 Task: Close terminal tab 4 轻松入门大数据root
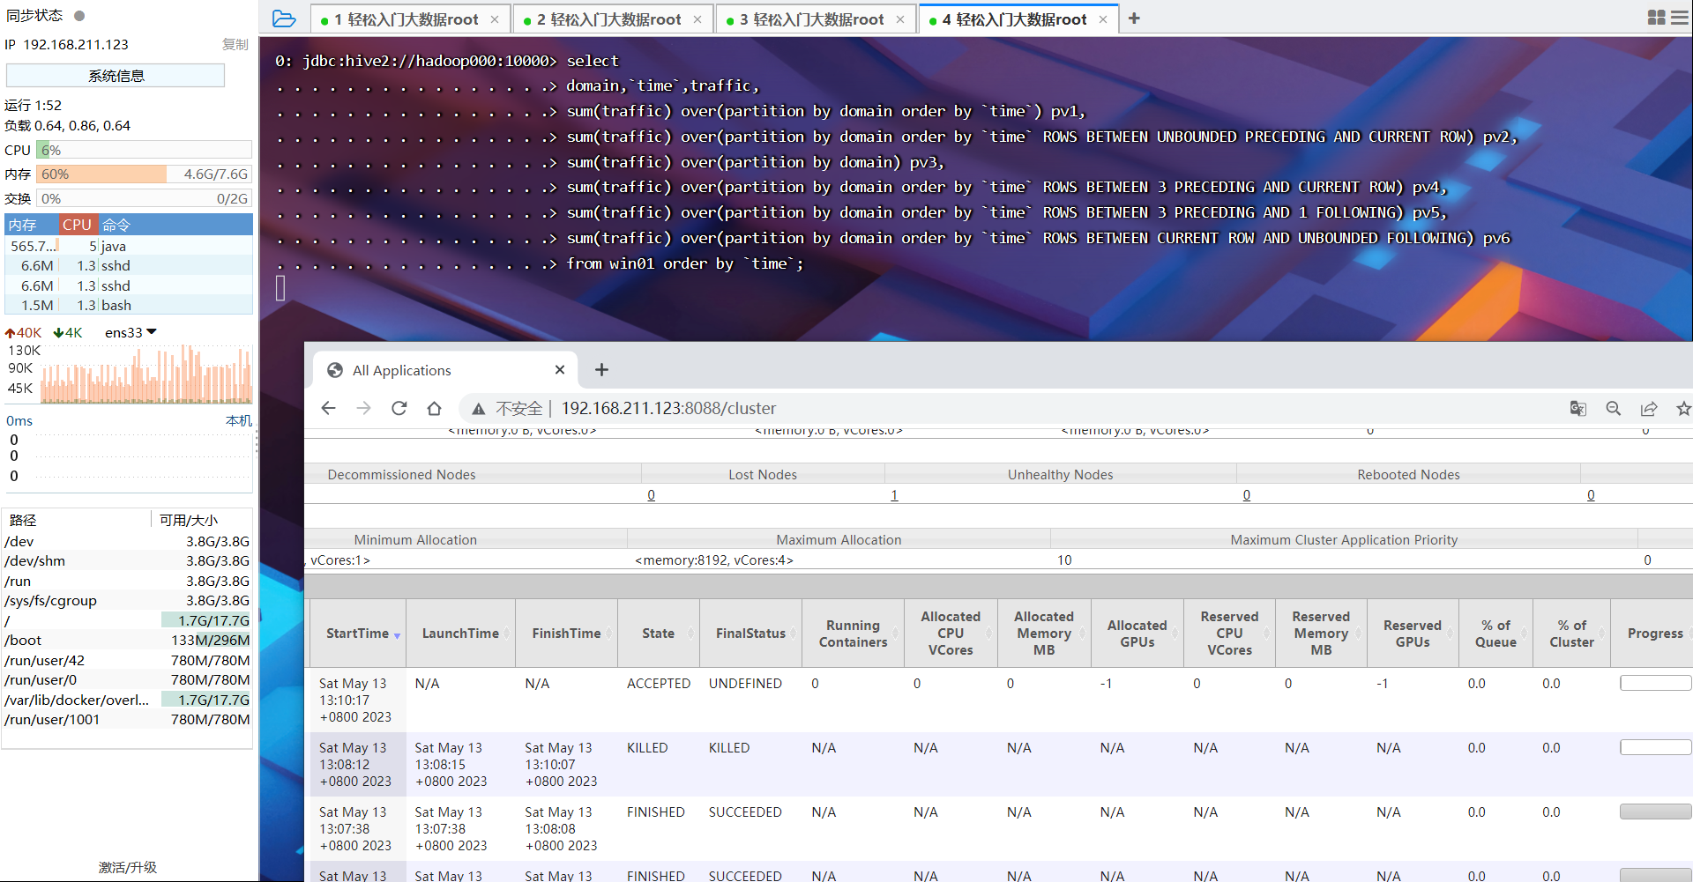(x=1103, y=19)
